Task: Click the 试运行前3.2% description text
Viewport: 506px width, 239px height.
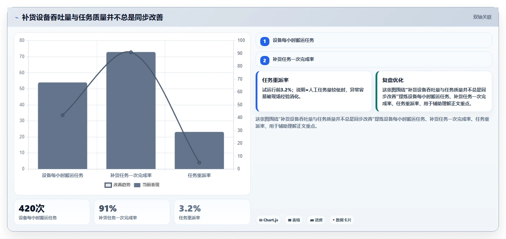Action: [313, 93]
